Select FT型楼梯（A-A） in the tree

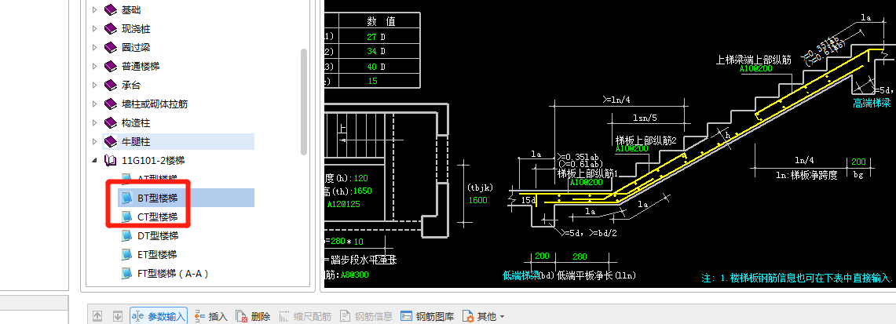[x=173, y=273]
